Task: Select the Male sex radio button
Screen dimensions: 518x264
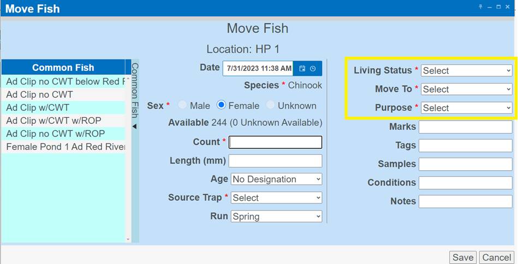Action: 182,105
